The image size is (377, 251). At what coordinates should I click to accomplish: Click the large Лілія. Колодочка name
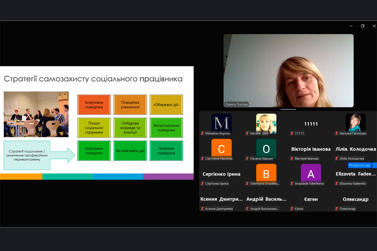pyautogui.click(x=356, y=149)
